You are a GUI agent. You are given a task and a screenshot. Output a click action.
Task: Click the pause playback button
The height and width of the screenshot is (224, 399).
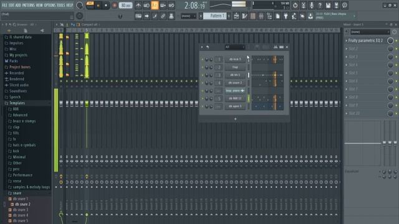pyautogui.click(x=99, y=6)
